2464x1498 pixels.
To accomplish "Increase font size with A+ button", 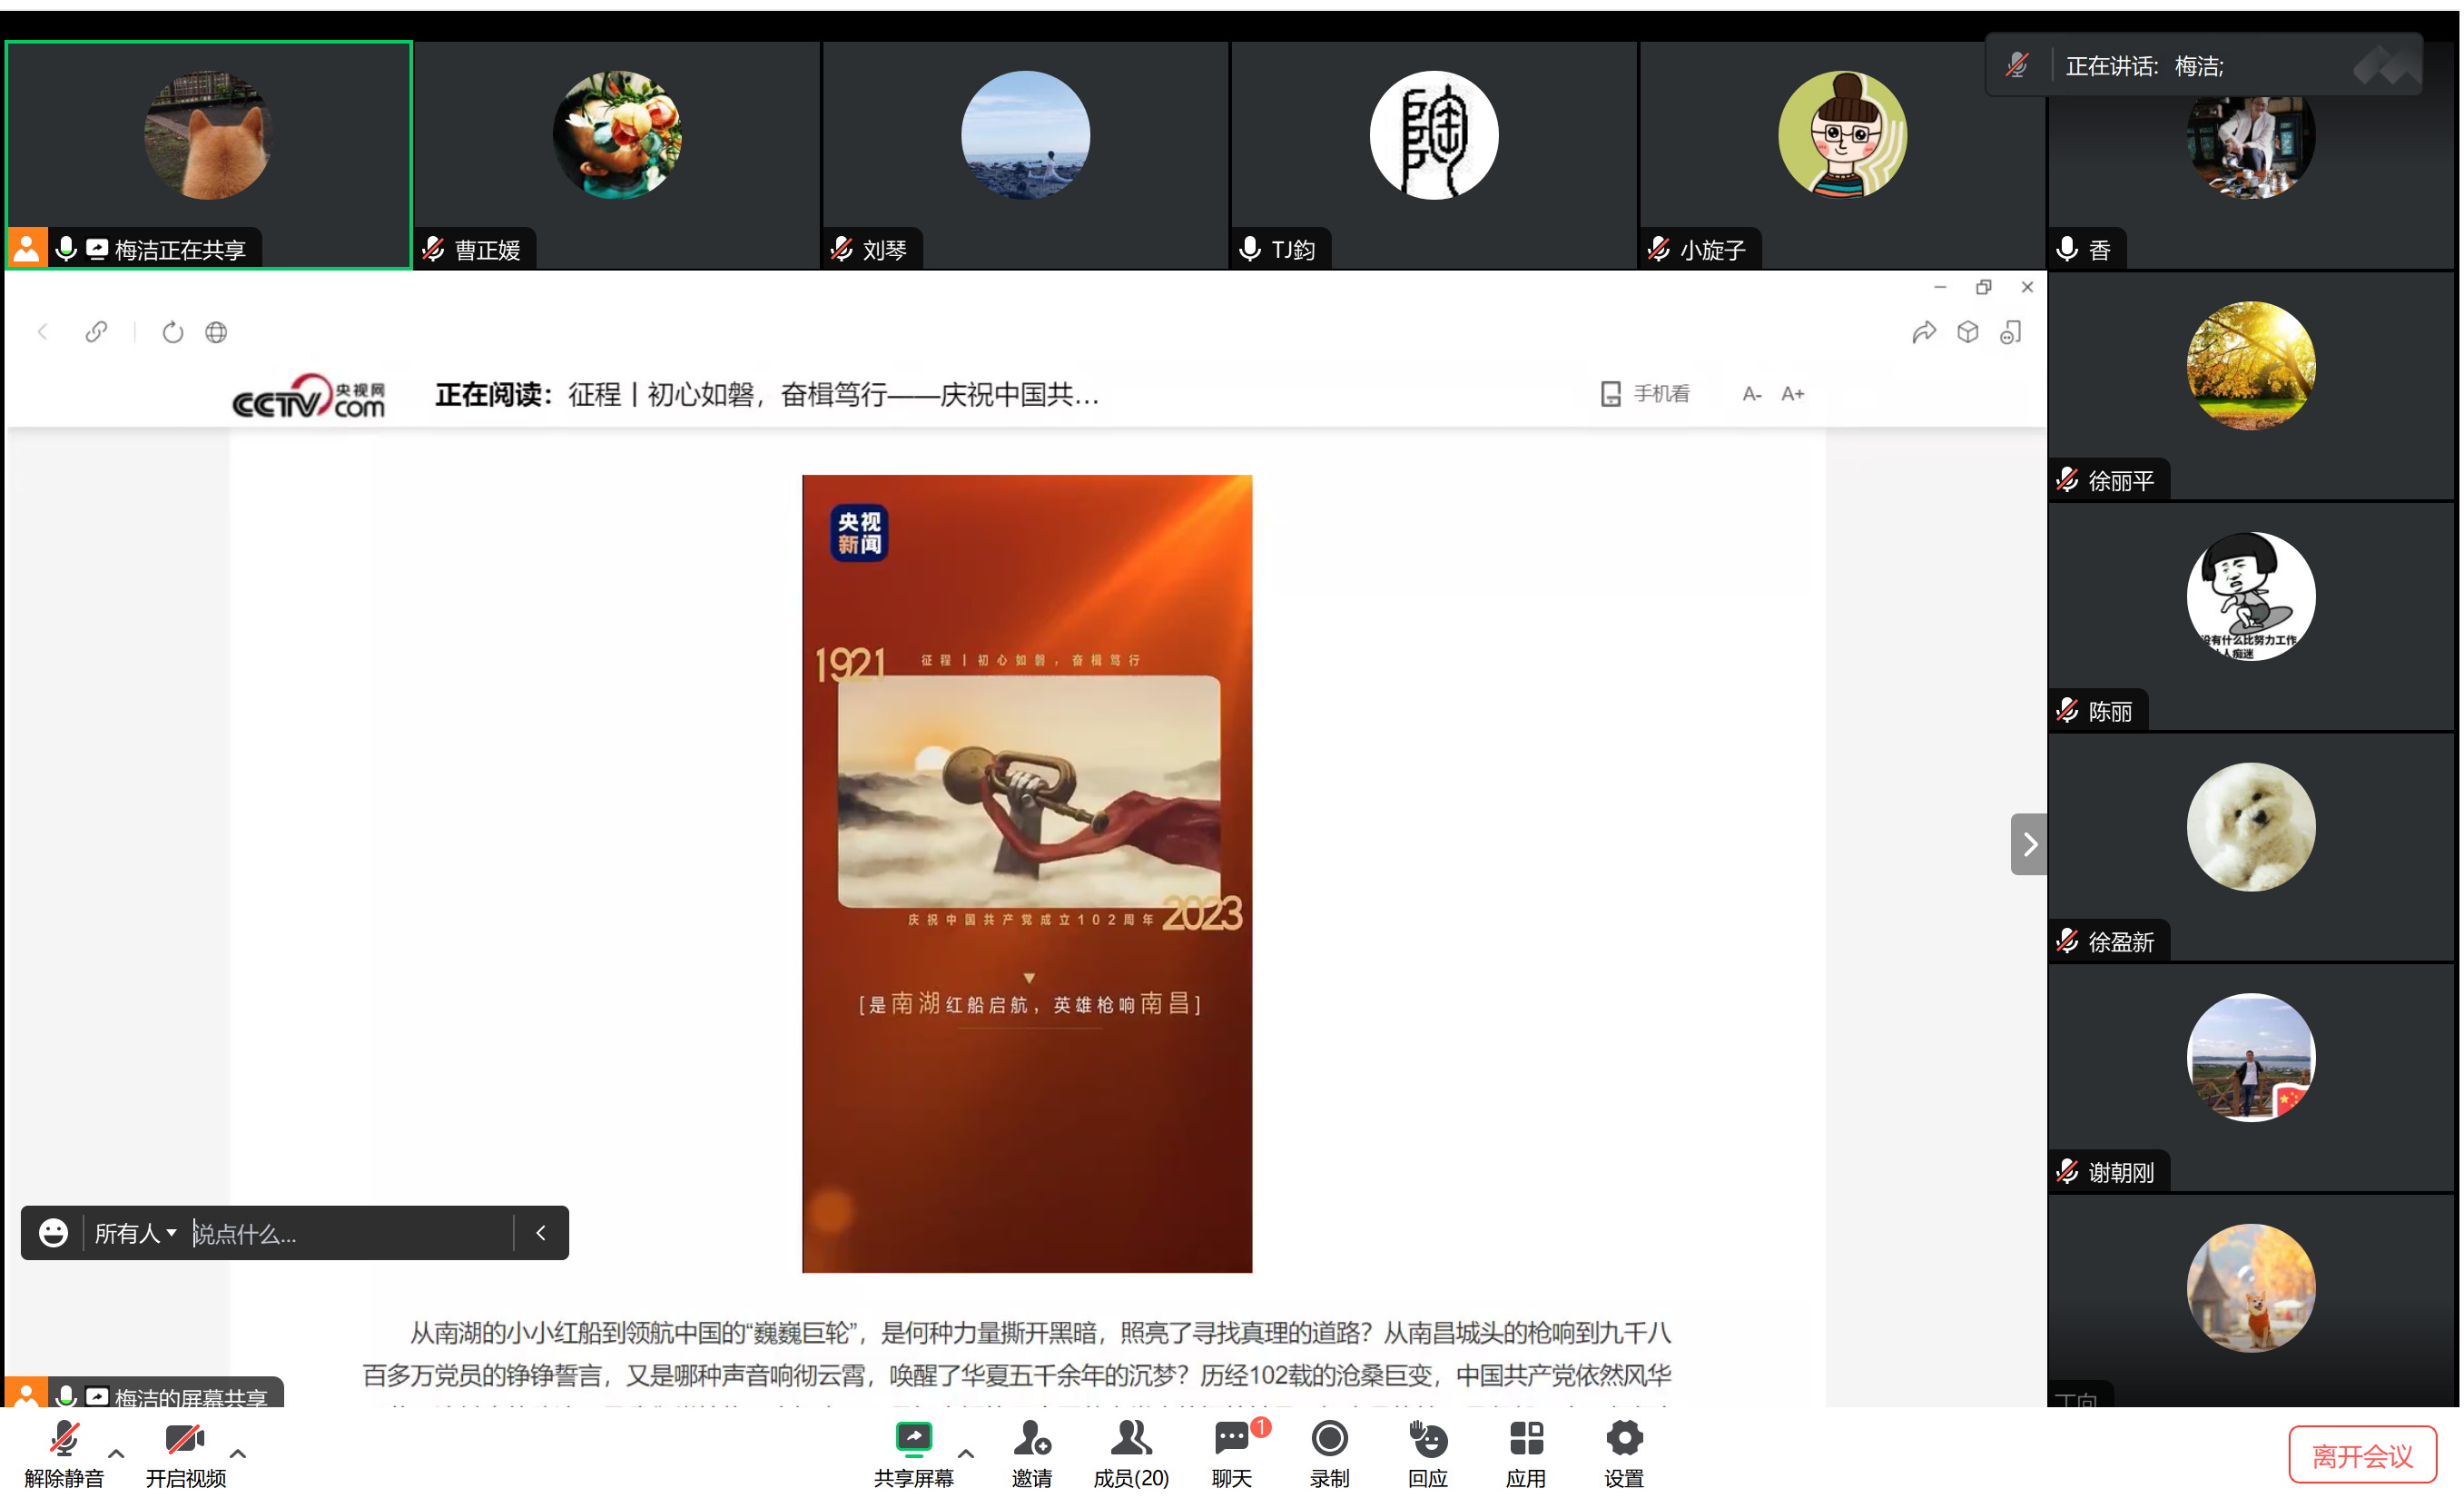I will [x=1793, y=394].
